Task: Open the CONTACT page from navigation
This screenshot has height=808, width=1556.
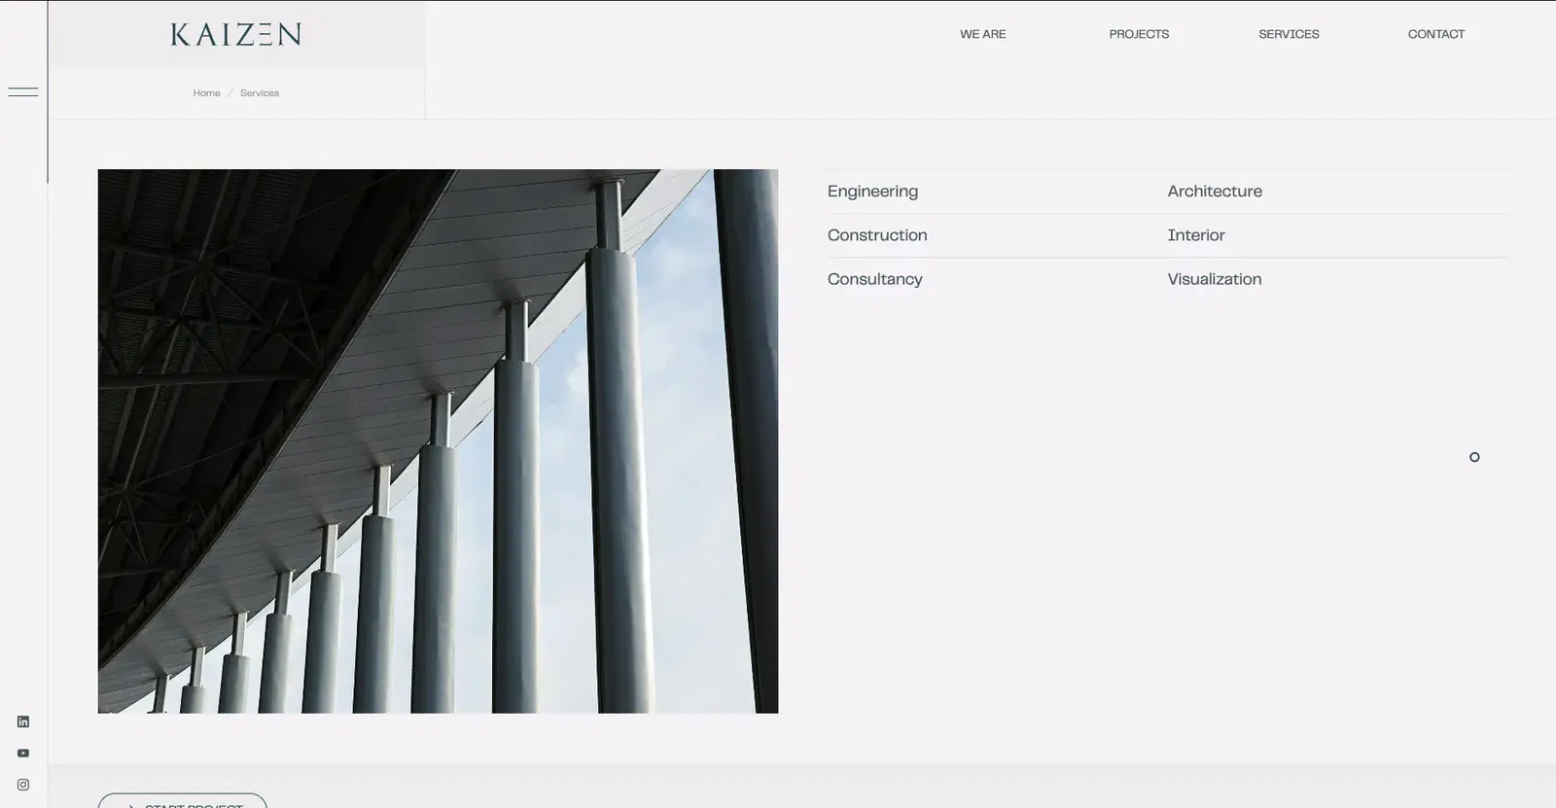Action: point(1435,34)
